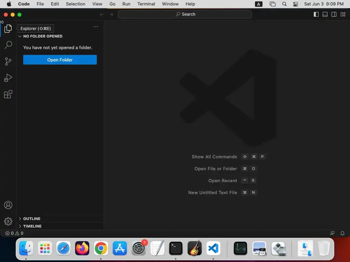The image size is (350, 262).
Task: Collapse the NO FOLDER OPENED section
Action: pyautogui.click(x=60, y=36)
